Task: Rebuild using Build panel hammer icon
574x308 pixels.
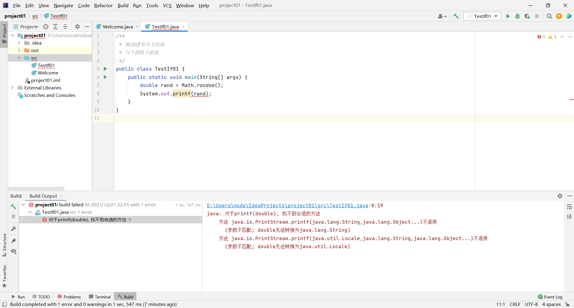Action: tap(13, 206)
